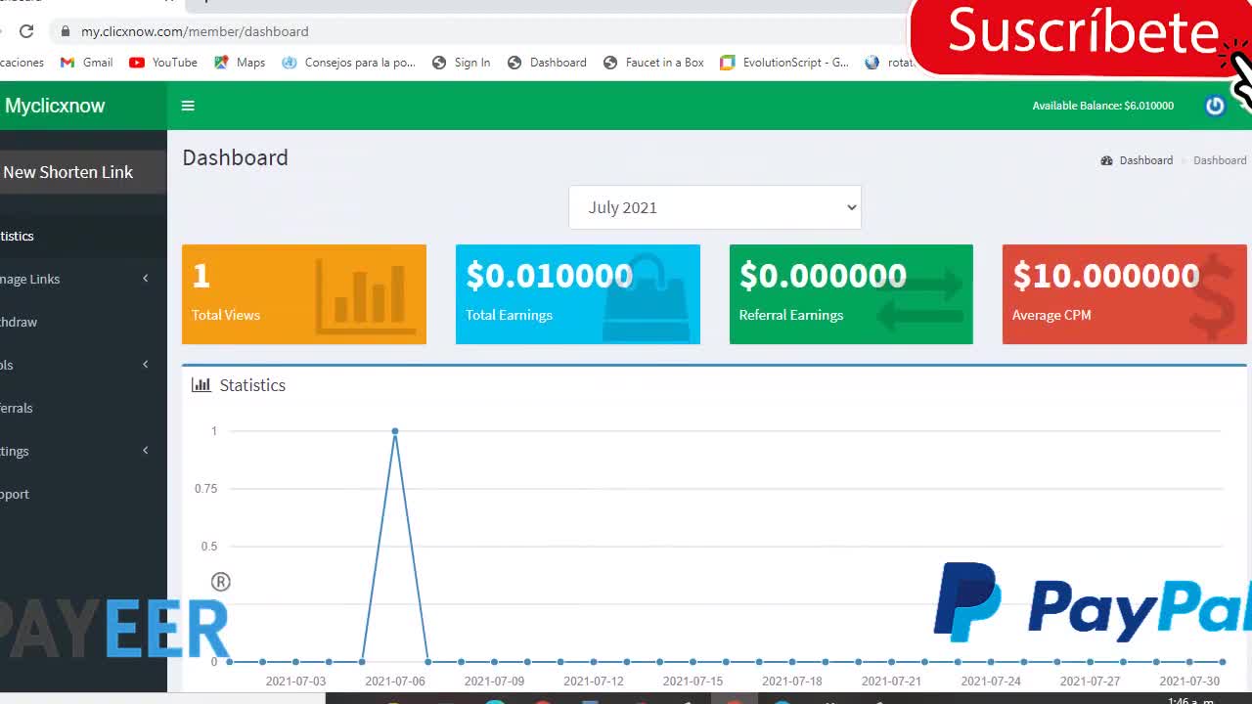Click the 2021-07-30 axis label

click(x=1189, y=681)
